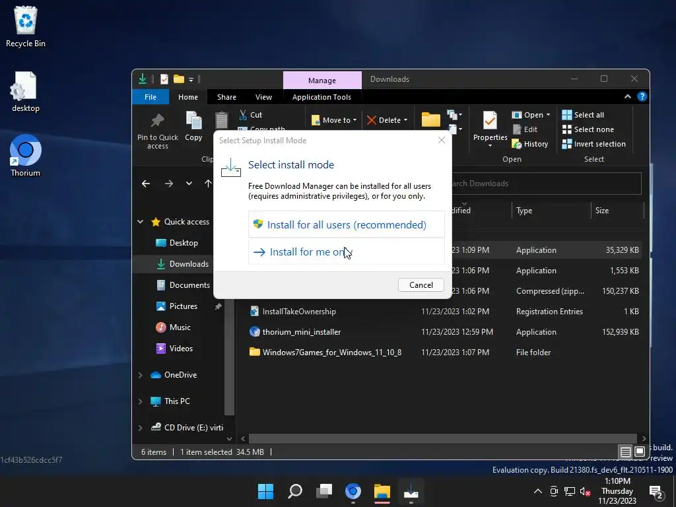
Task: Collapse the ribbon with the chevron
Action: pyautogui.click(x=628, y=97)
